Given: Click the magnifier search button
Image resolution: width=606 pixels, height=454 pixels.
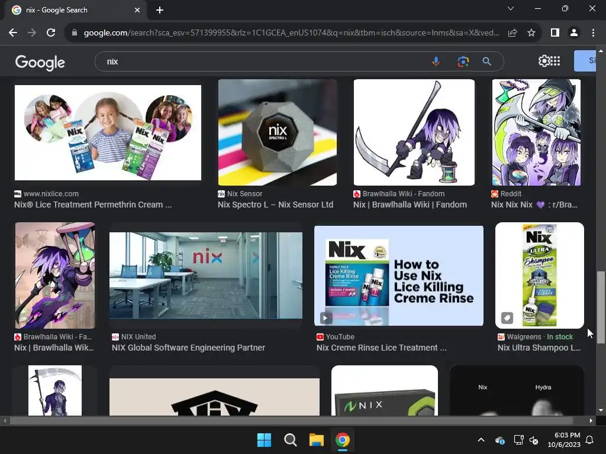Looking at the screenshot, I should (486, 61).
